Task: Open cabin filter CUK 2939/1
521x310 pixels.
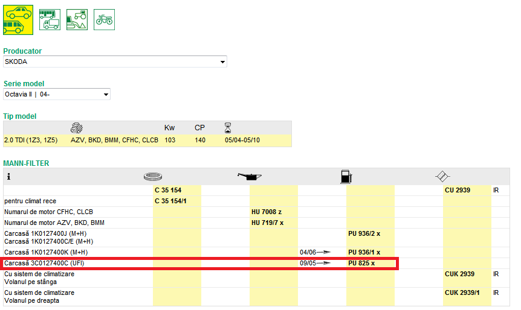Action: (462, 293)
